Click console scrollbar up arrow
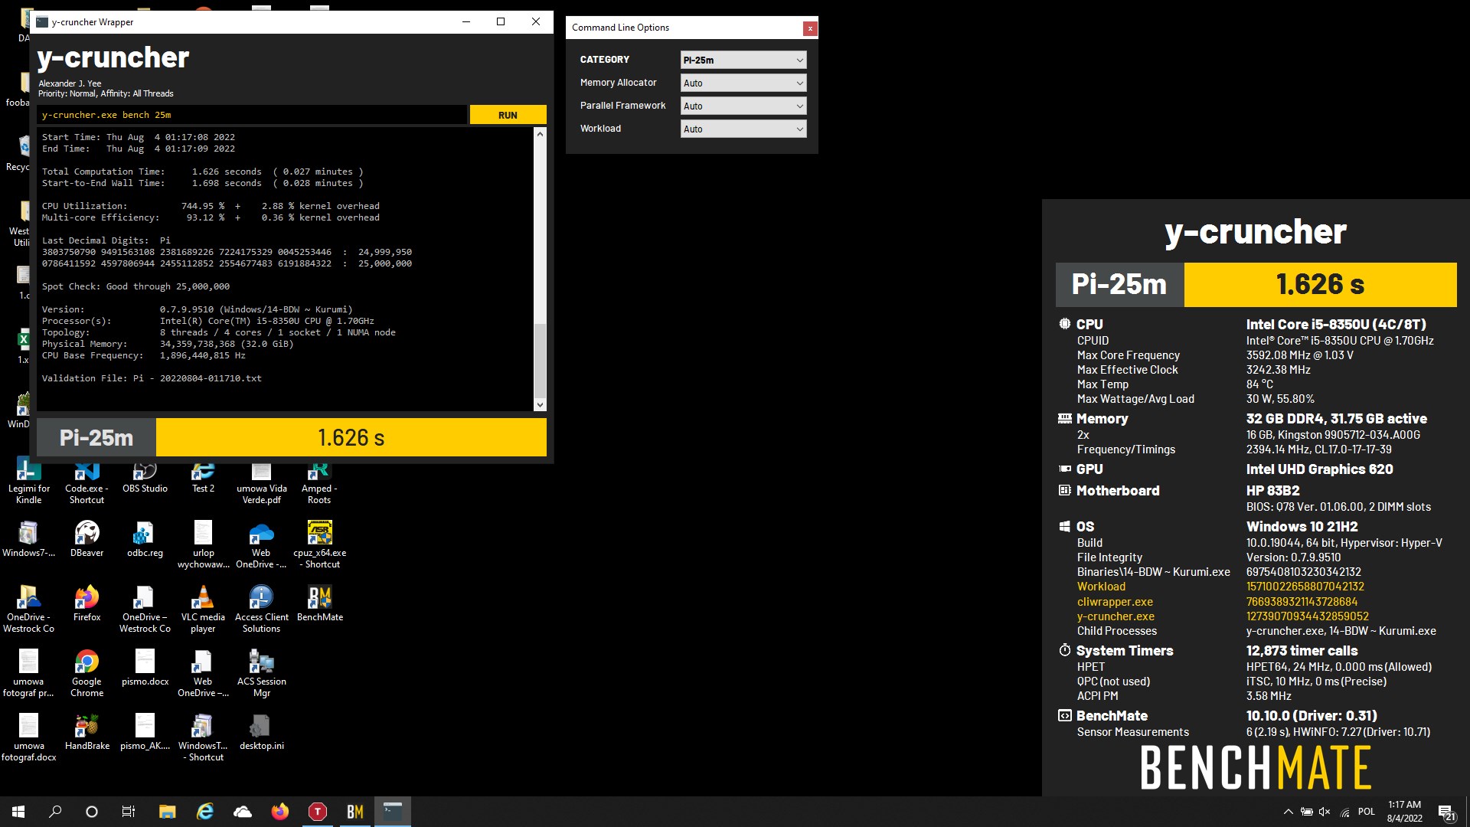This screenshot has height=827, width=1470. (x=540, y=134)
